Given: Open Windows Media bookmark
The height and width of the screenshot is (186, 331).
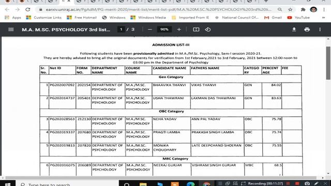Looking at the screenshot, I should 148,18.
